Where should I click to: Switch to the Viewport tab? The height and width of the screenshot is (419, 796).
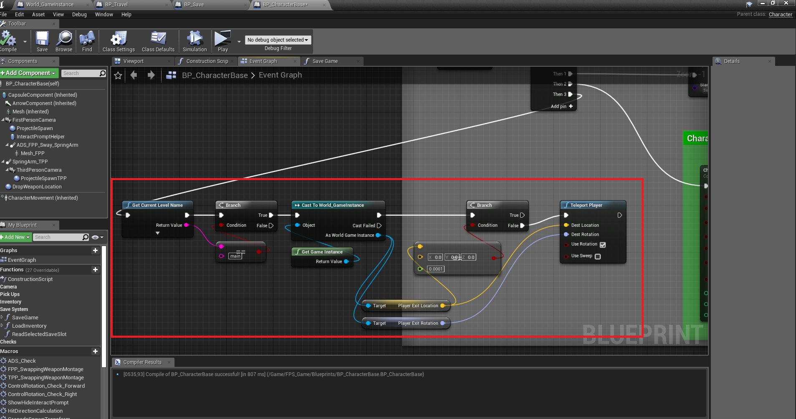click(134, 61)
